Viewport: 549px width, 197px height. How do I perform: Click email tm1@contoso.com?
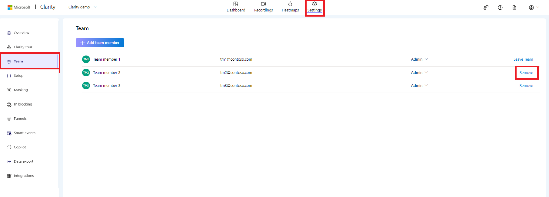[236, 59]
